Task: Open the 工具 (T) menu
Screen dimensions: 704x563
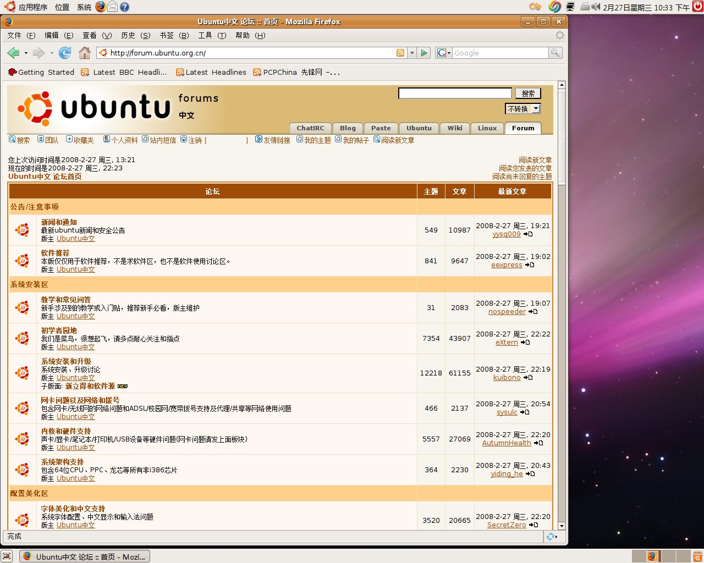Action: pyautogui.click(x=212, y=35)
